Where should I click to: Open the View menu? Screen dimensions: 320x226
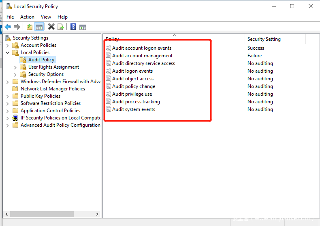click(x=46, y=17)
